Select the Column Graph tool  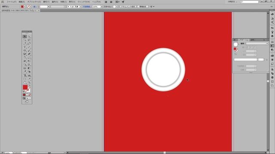pos(29,75)
